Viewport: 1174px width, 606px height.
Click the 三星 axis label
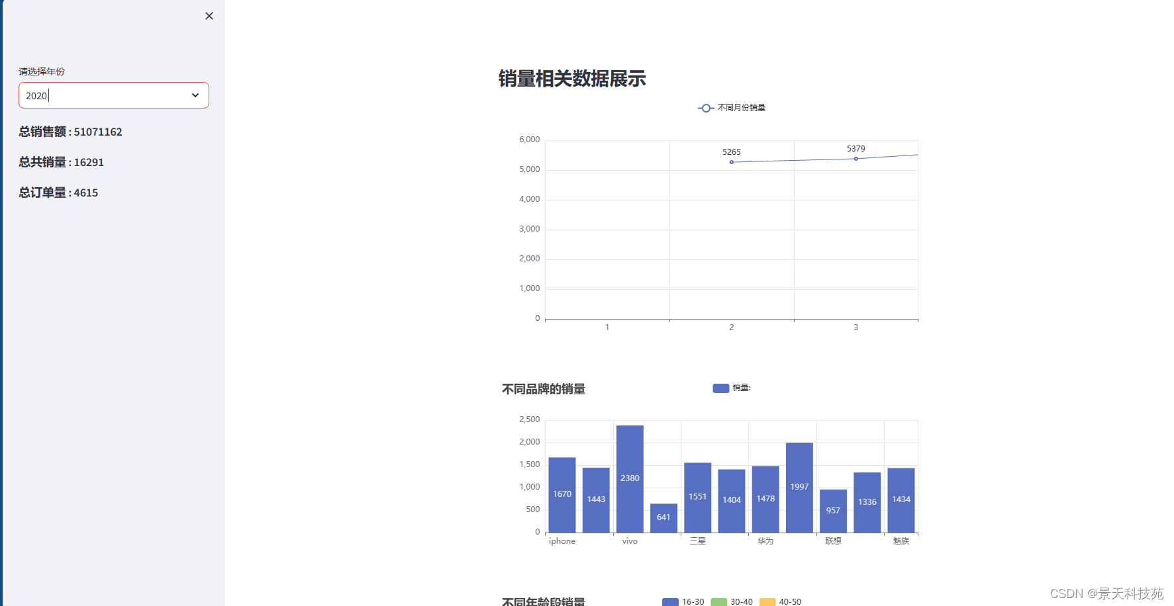698,541
